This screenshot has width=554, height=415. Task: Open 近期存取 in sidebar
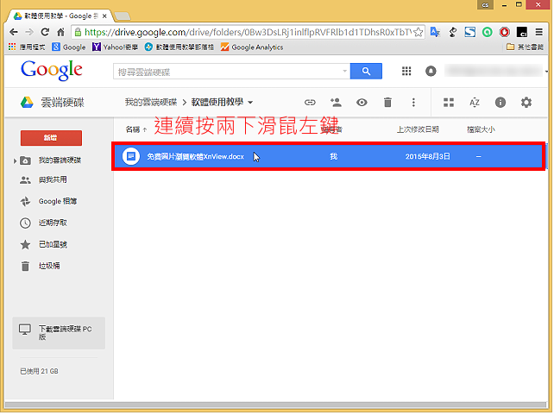pyautogui.click(x=53, y=223)
